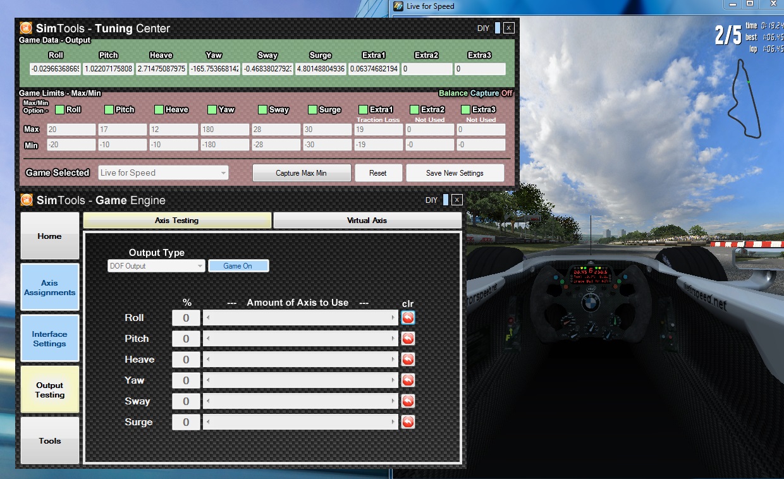Click the left arrow of the Sway slider
The image size is (784, 479).
[x=208, y=401]
